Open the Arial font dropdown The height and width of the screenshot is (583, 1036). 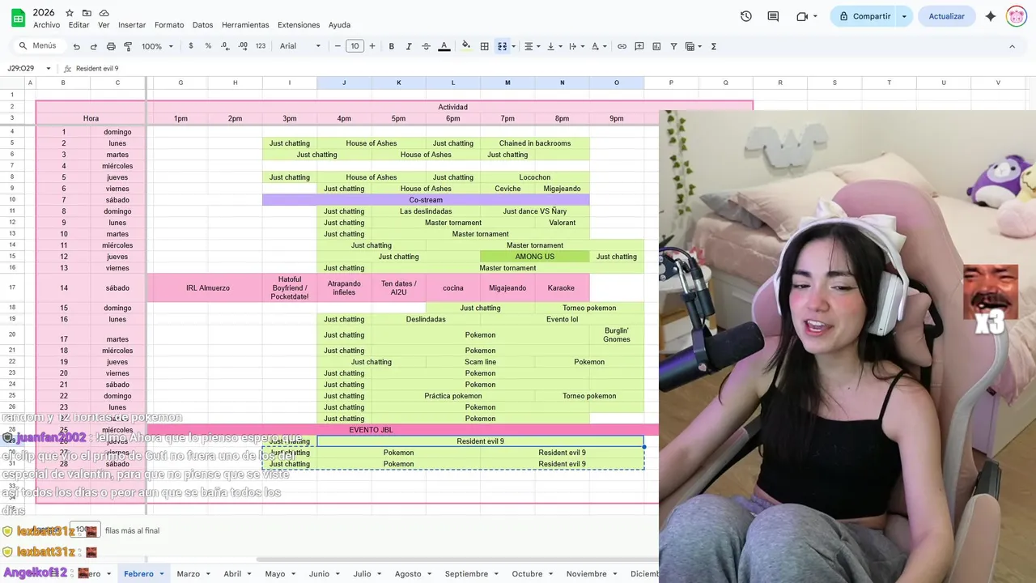point(300,46)
